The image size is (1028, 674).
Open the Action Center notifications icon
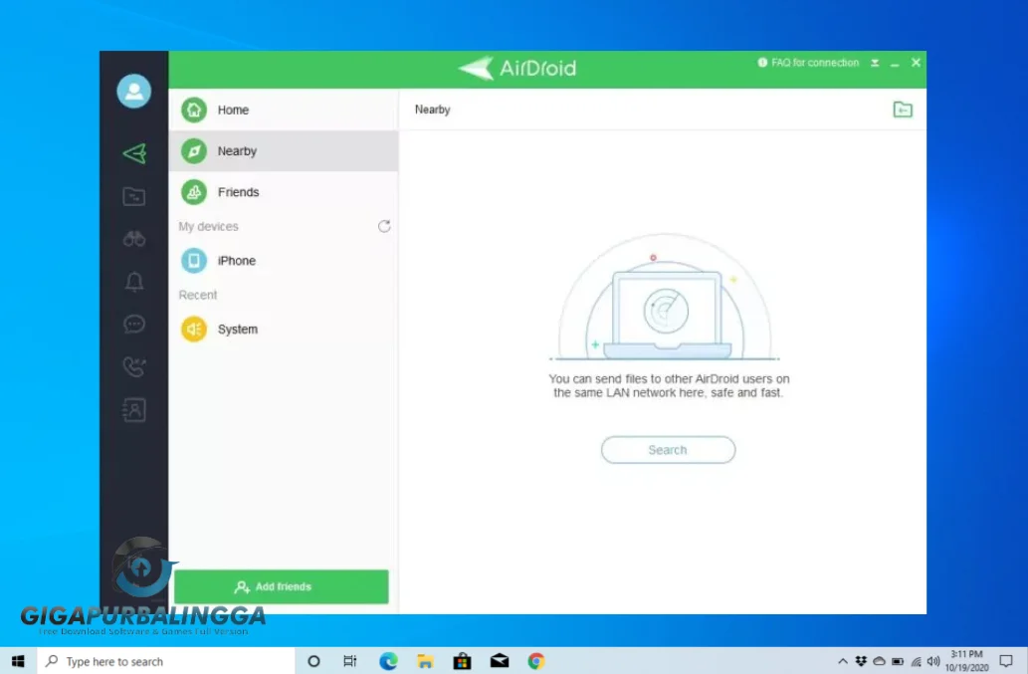1006,661
